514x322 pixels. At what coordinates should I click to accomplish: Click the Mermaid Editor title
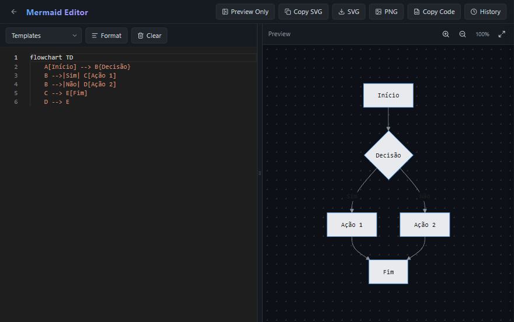click(57, 12)
